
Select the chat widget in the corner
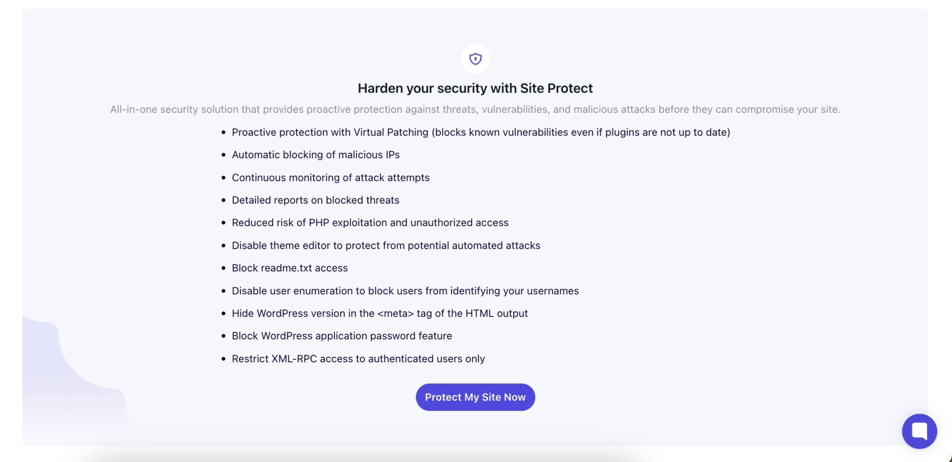coord(919,431)
